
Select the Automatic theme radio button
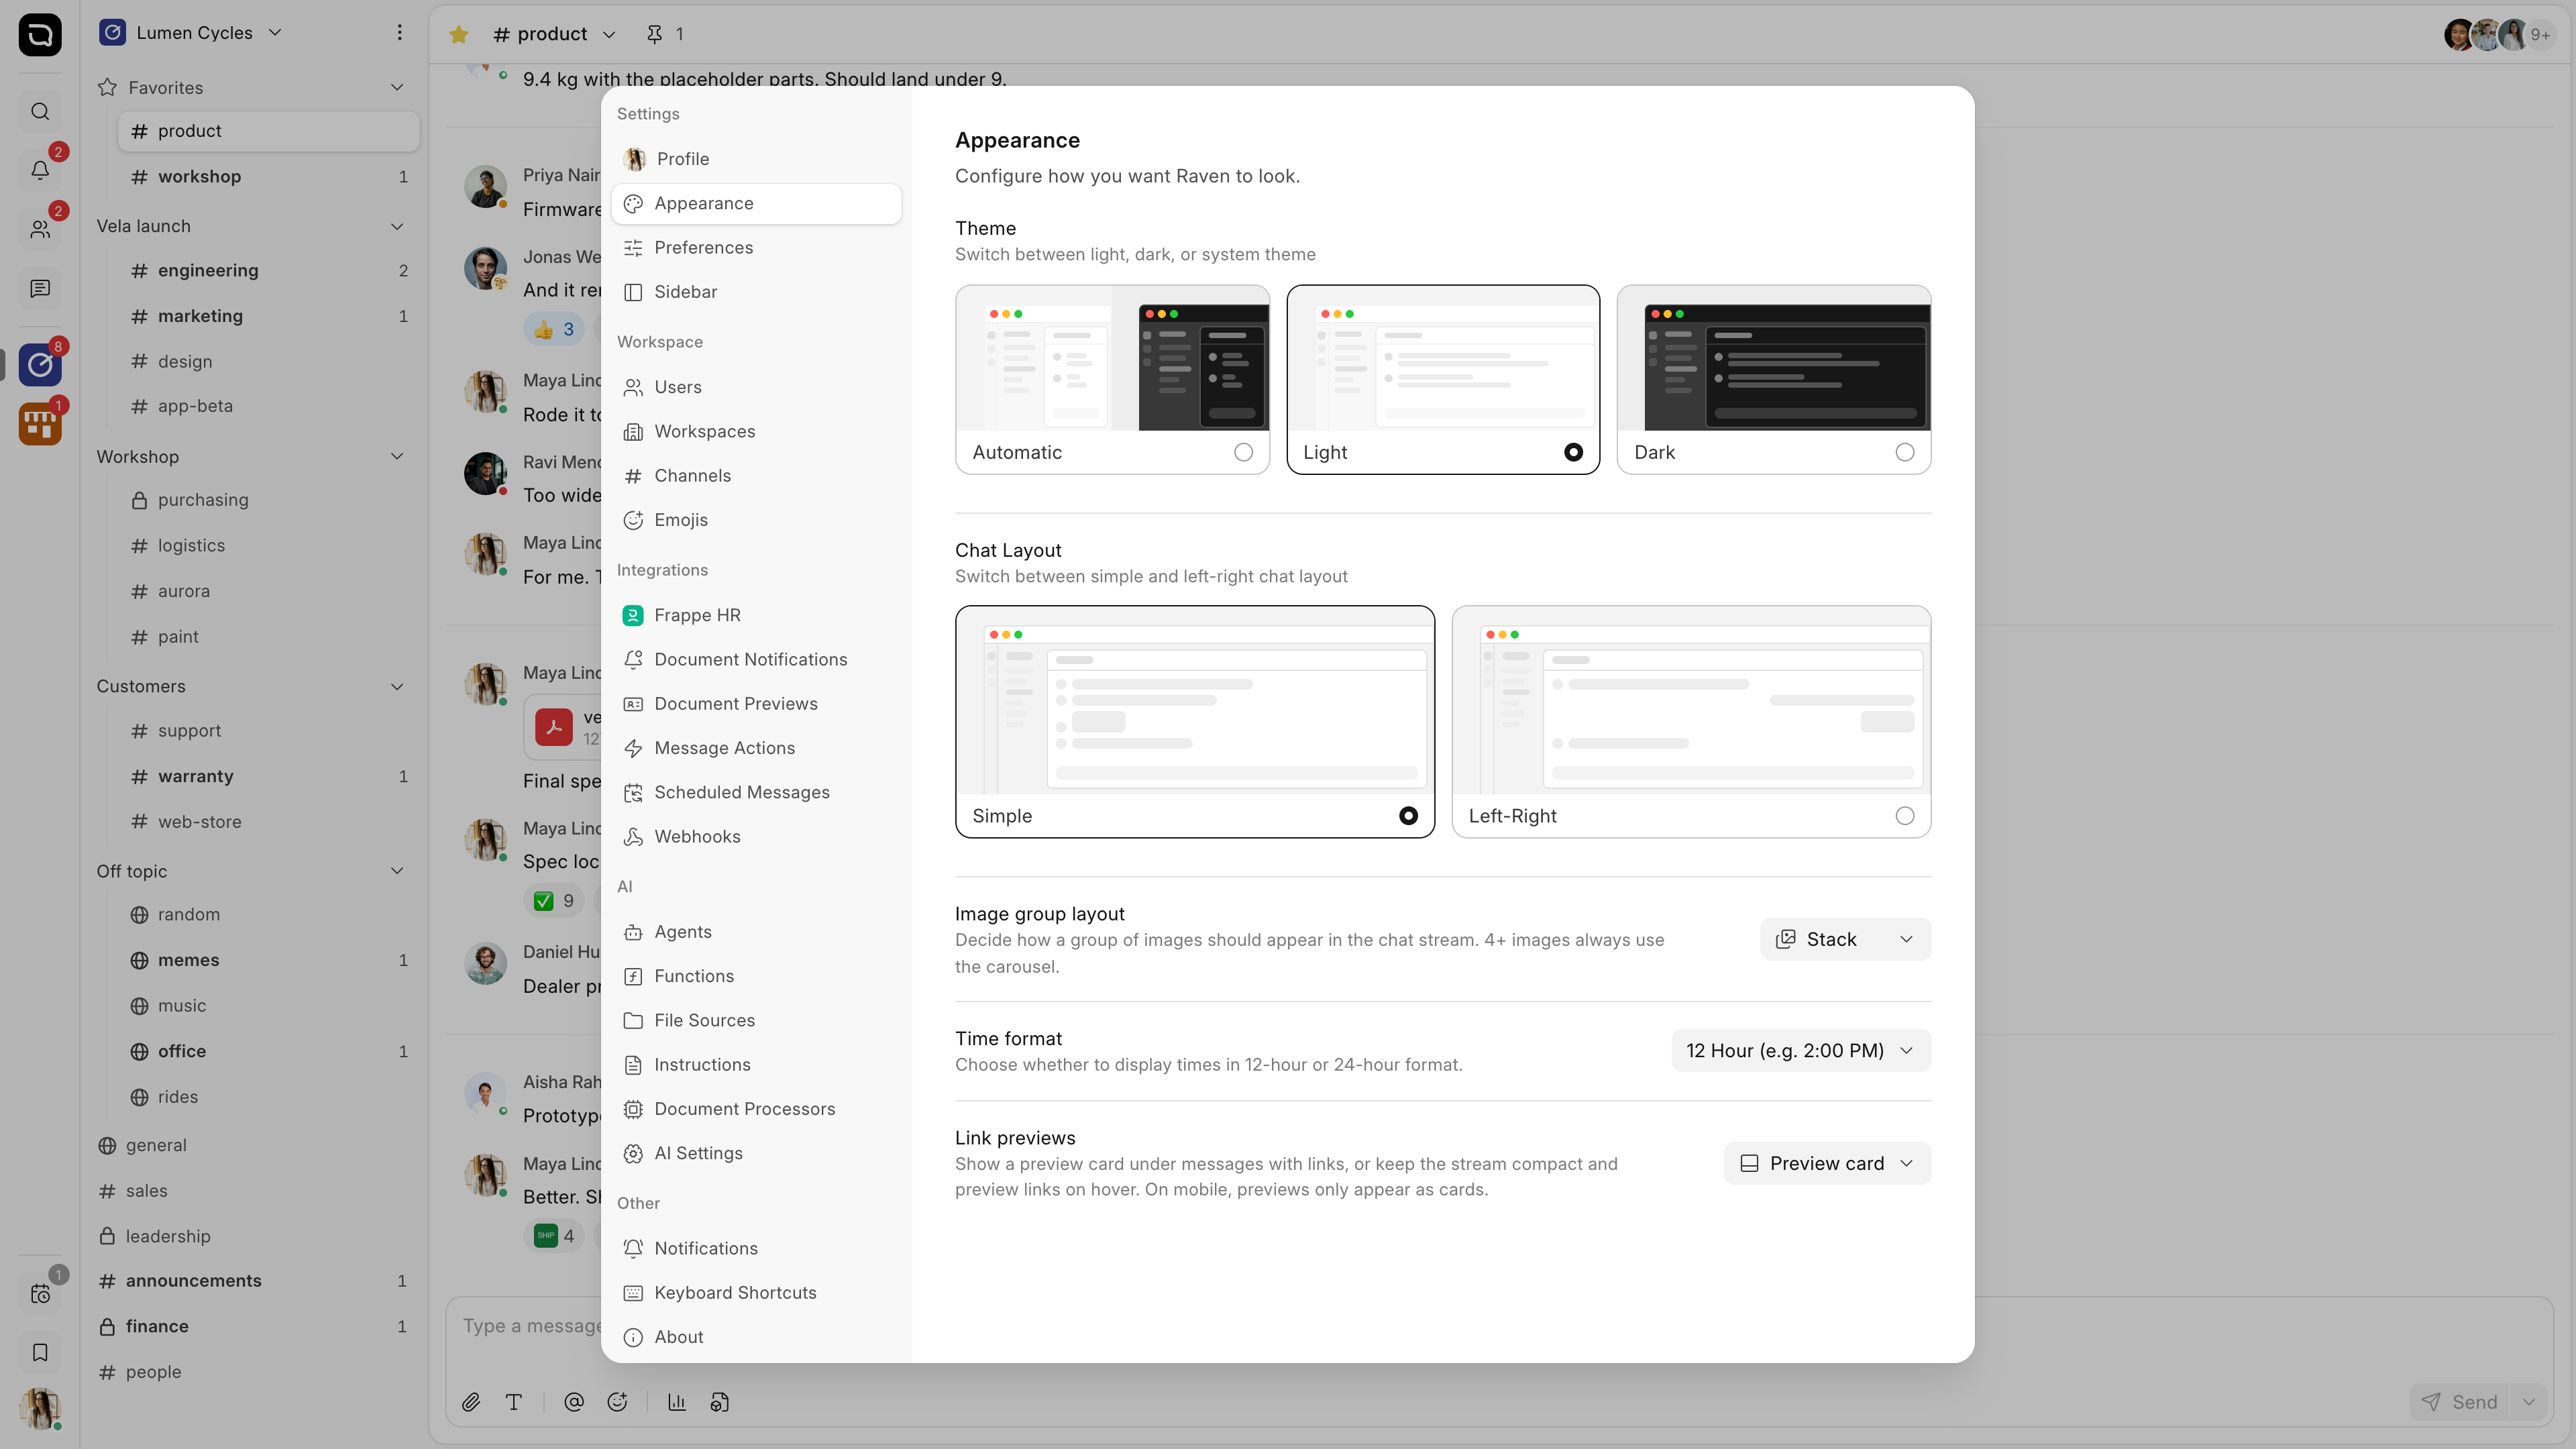(x=1243, y=452)
